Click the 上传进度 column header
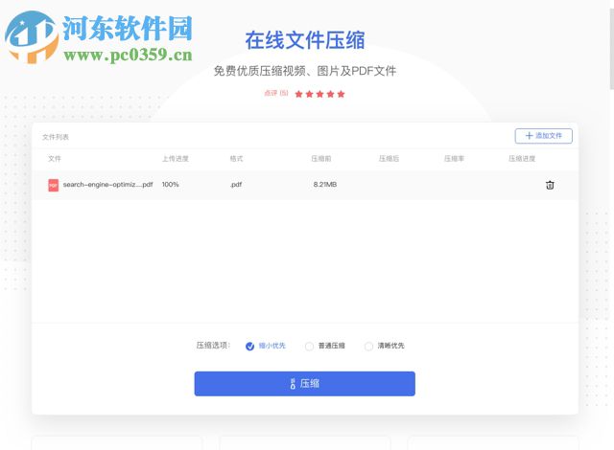The image size is (614, 450). pyautogui.click(x=176, y=159)
